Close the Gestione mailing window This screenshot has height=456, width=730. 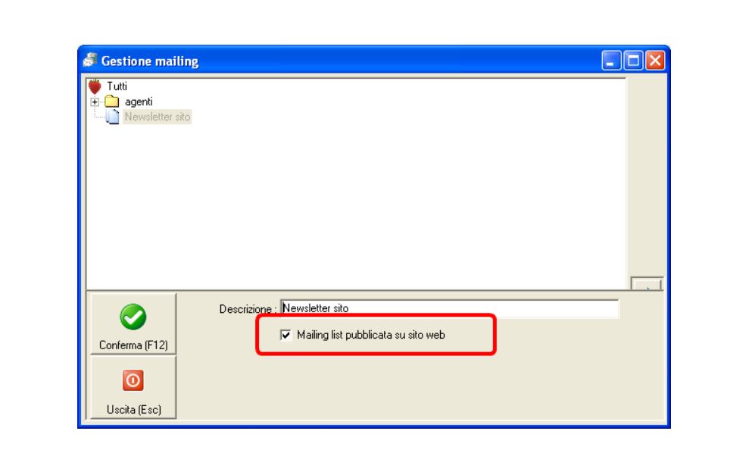pos(655,61)
